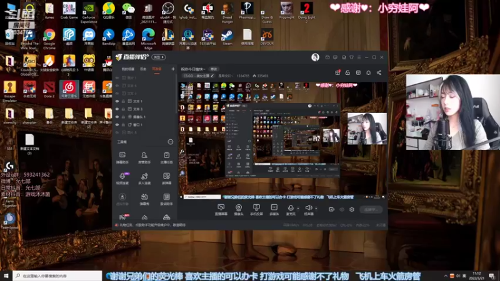
Task: Open DEVOUR desktop shortcut
Action: pyautogui.click(x=267, y=37)
